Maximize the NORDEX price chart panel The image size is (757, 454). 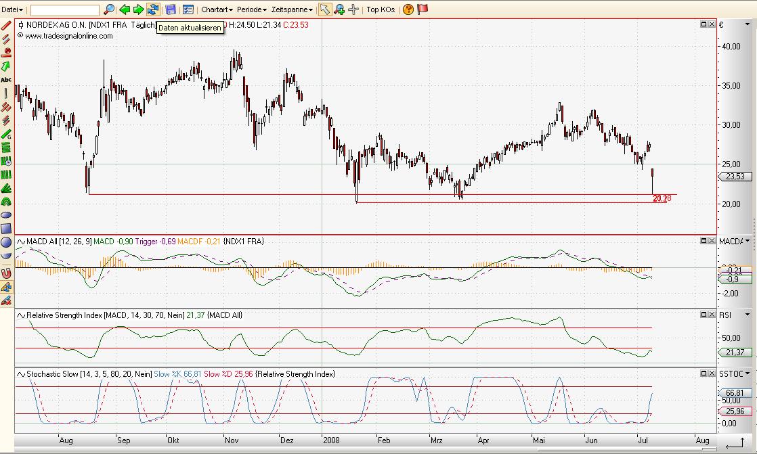(x=704, y=24)
